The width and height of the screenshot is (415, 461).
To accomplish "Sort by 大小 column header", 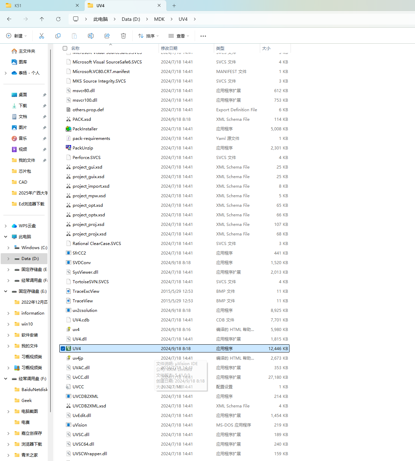I will point(266,48).
